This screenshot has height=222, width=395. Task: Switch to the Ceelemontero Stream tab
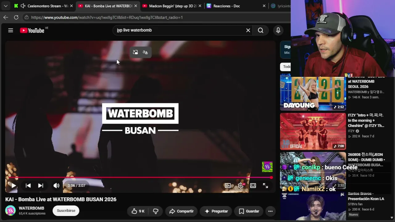[44, 6]
